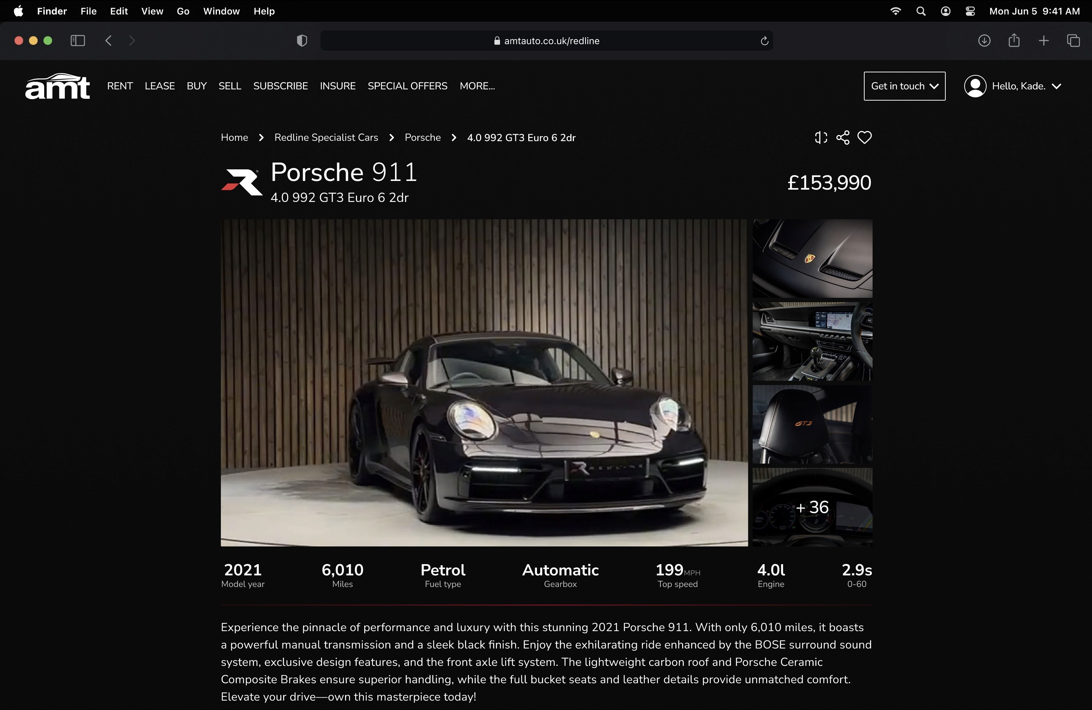Viewport: 1092px width, 710px height.
Task: Open the privacy shield report
Action: pyautogui.click(x=302, y=41)
